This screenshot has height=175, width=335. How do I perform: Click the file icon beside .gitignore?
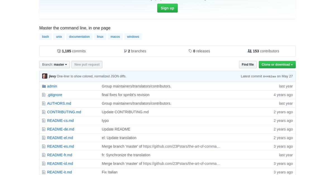[44, 95]
